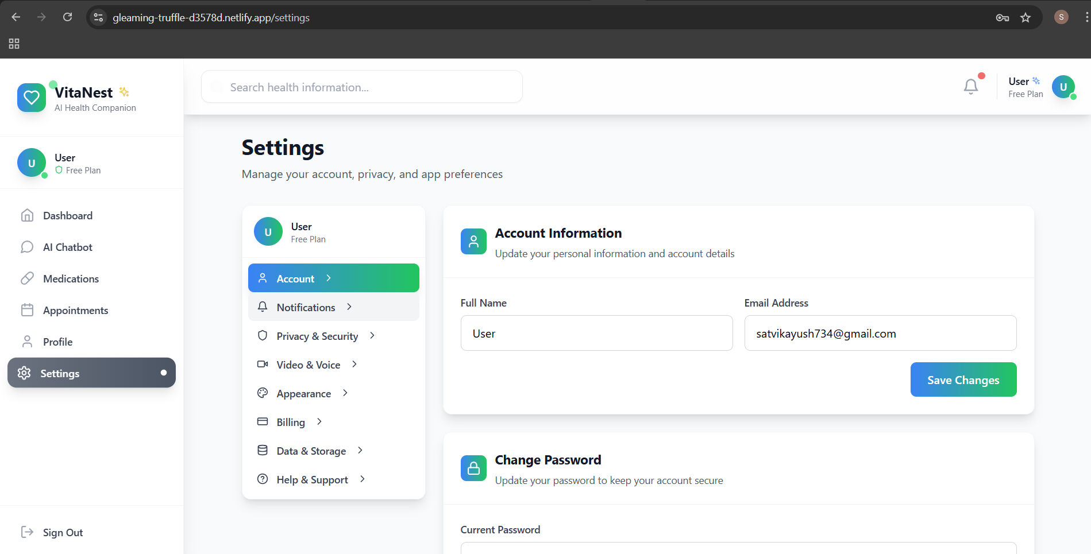Image resolution: width=1091 pixels, height=554 pixels.
Task: Expand the Appearance chevron arrow
Action: pos(345,393)
